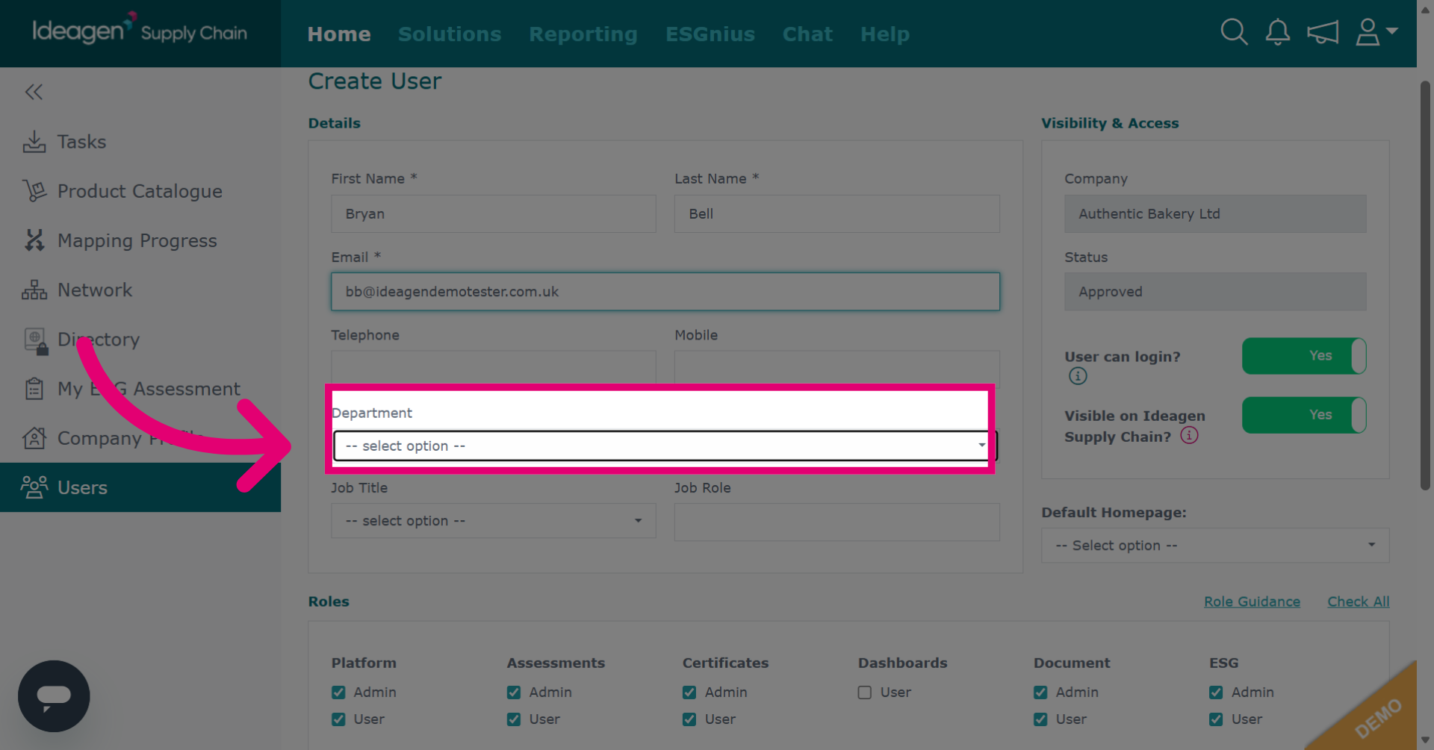Show info for Visible on Ideagen Supply Chain
Image resolution: width=1434 pixels, height=750 pixels.
[1189, 435]
